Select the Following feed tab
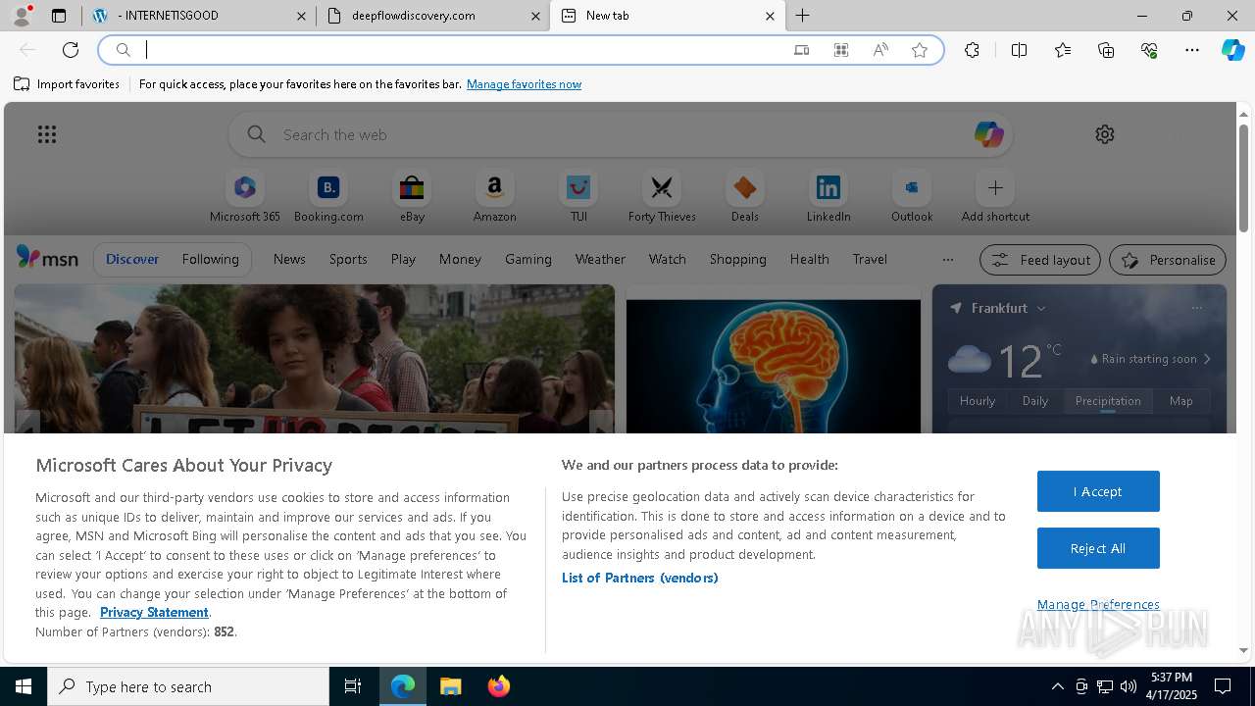The width and height of the screenshot is (1255, 706). (x=210, y=259)
